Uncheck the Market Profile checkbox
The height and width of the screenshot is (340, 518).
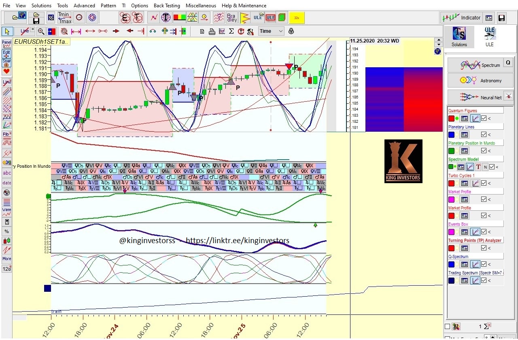(x=484, y=199)
